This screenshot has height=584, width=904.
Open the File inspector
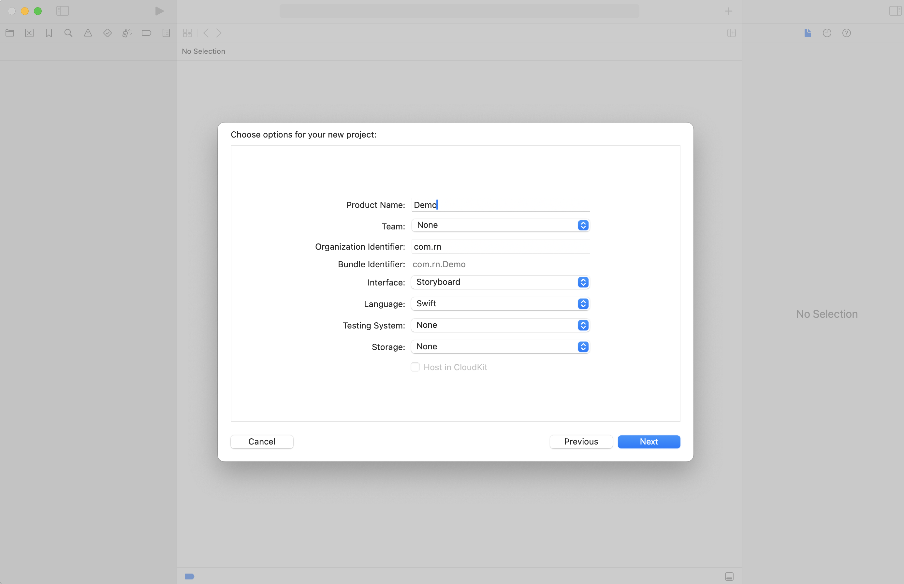pyautogui.click(x=808, y=33)
